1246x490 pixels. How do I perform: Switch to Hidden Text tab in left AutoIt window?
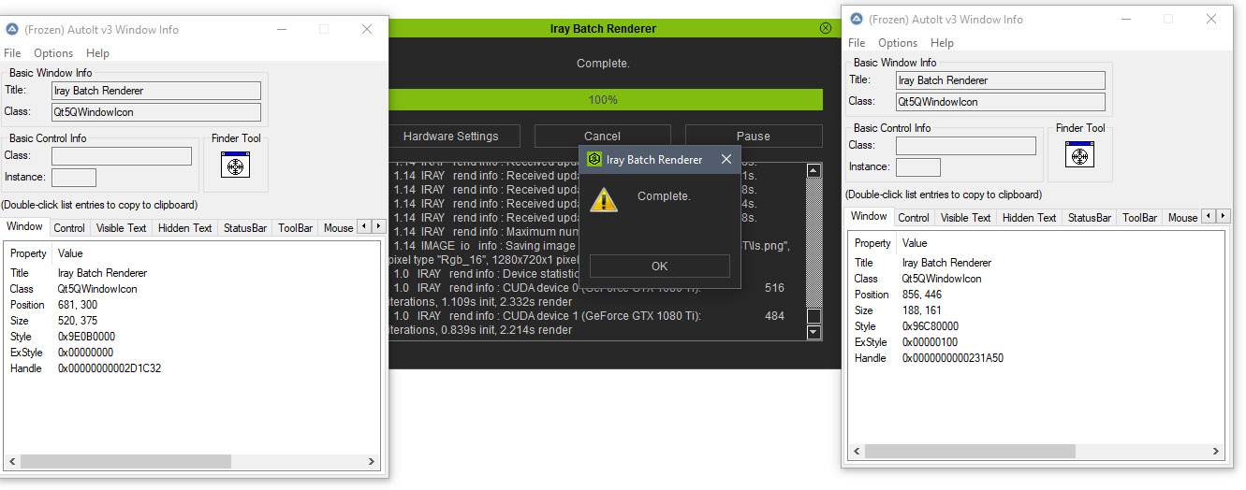[x=185, y=227]
